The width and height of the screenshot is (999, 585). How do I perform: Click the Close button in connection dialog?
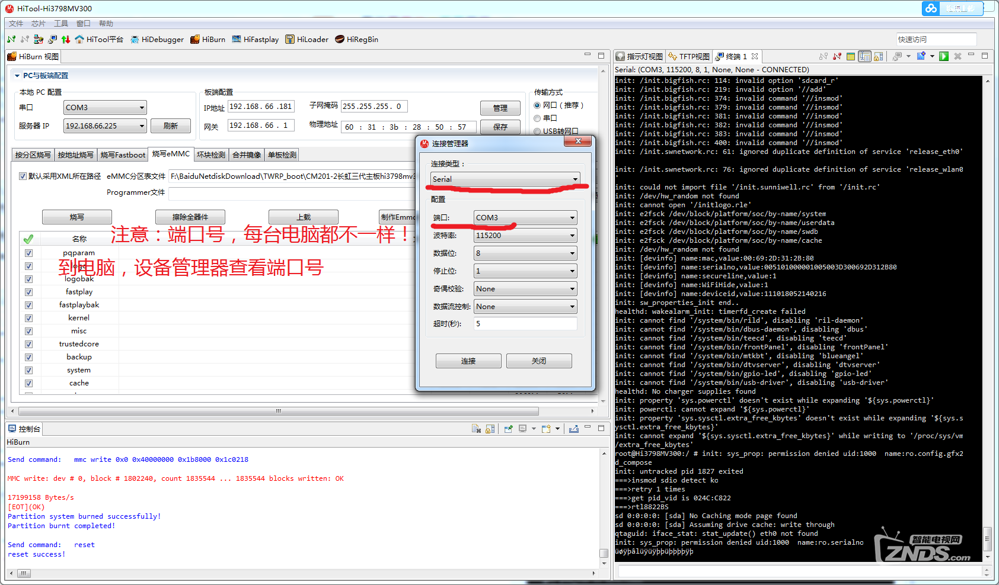tap(539, 361)
